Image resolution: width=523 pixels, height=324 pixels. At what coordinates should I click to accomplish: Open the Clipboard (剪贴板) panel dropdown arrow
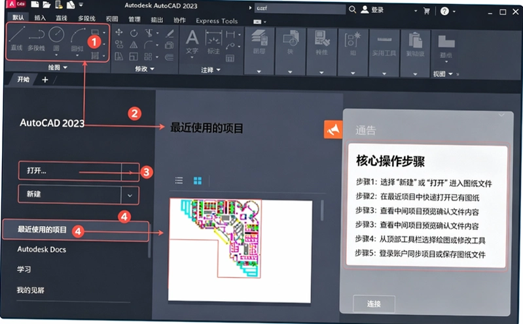click(415, 74)
